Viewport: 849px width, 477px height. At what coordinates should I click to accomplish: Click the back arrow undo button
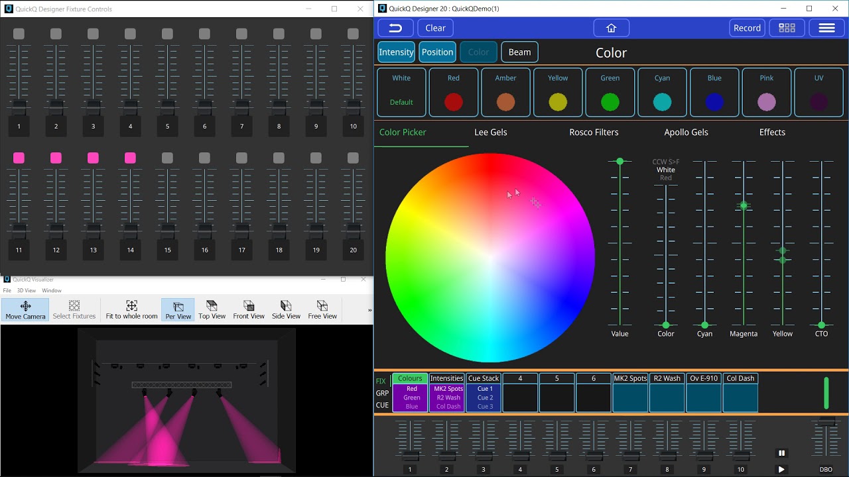coord(395,28)
